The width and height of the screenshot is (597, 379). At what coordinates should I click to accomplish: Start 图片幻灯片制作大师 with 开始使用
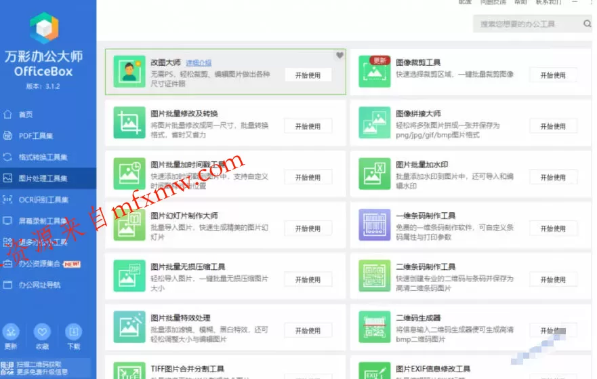(308, 228)
